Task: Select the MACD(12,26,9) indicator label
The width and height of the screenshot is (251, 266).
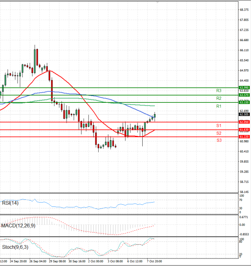Action: [18, 226]
